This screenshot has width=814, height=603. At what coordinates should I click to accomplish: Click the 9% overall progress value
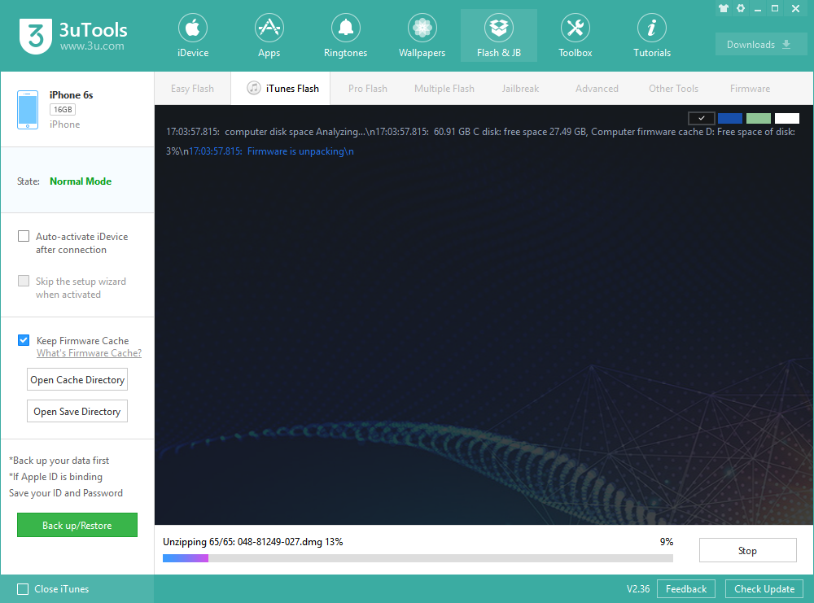tap(667, 542)
